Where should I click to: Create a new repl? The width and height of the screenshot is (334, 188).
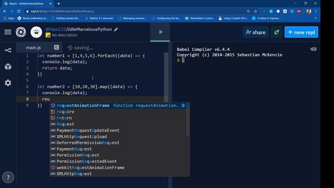pos(301,32)
